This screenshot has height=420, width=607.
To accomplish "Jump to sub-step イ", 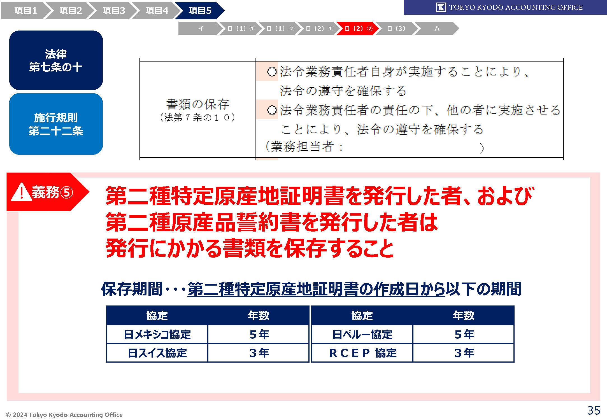I will (x=200, y=29).
